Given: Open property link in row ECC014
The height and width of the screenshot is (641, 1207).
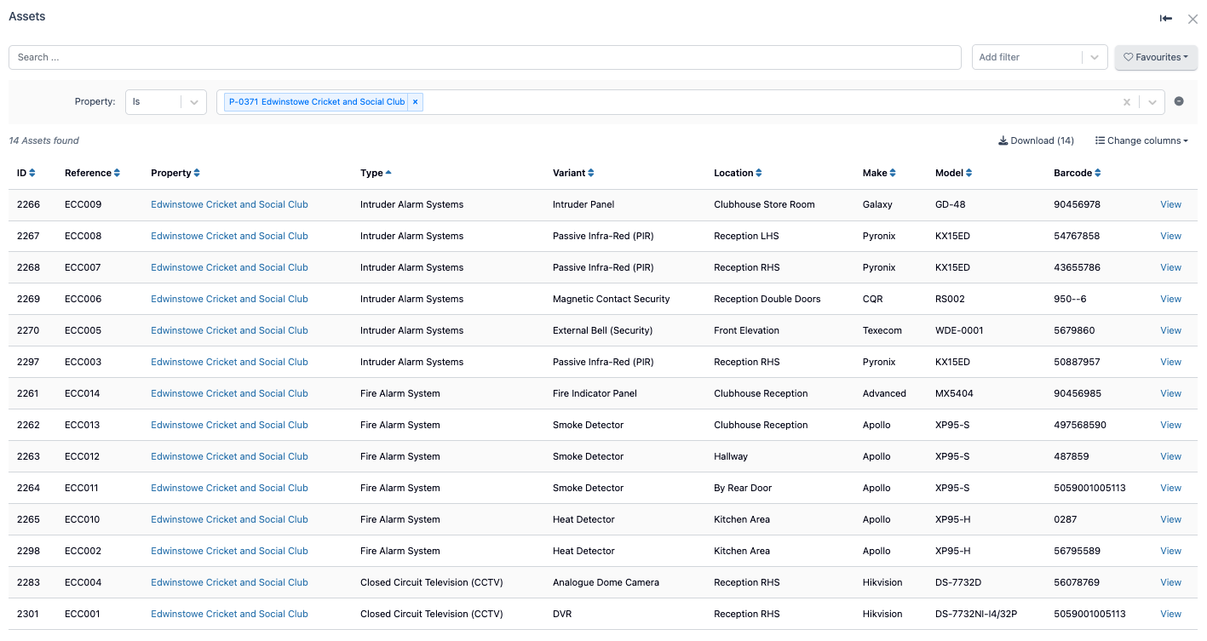Looking at the screenshot, I should tap(229, 393).
